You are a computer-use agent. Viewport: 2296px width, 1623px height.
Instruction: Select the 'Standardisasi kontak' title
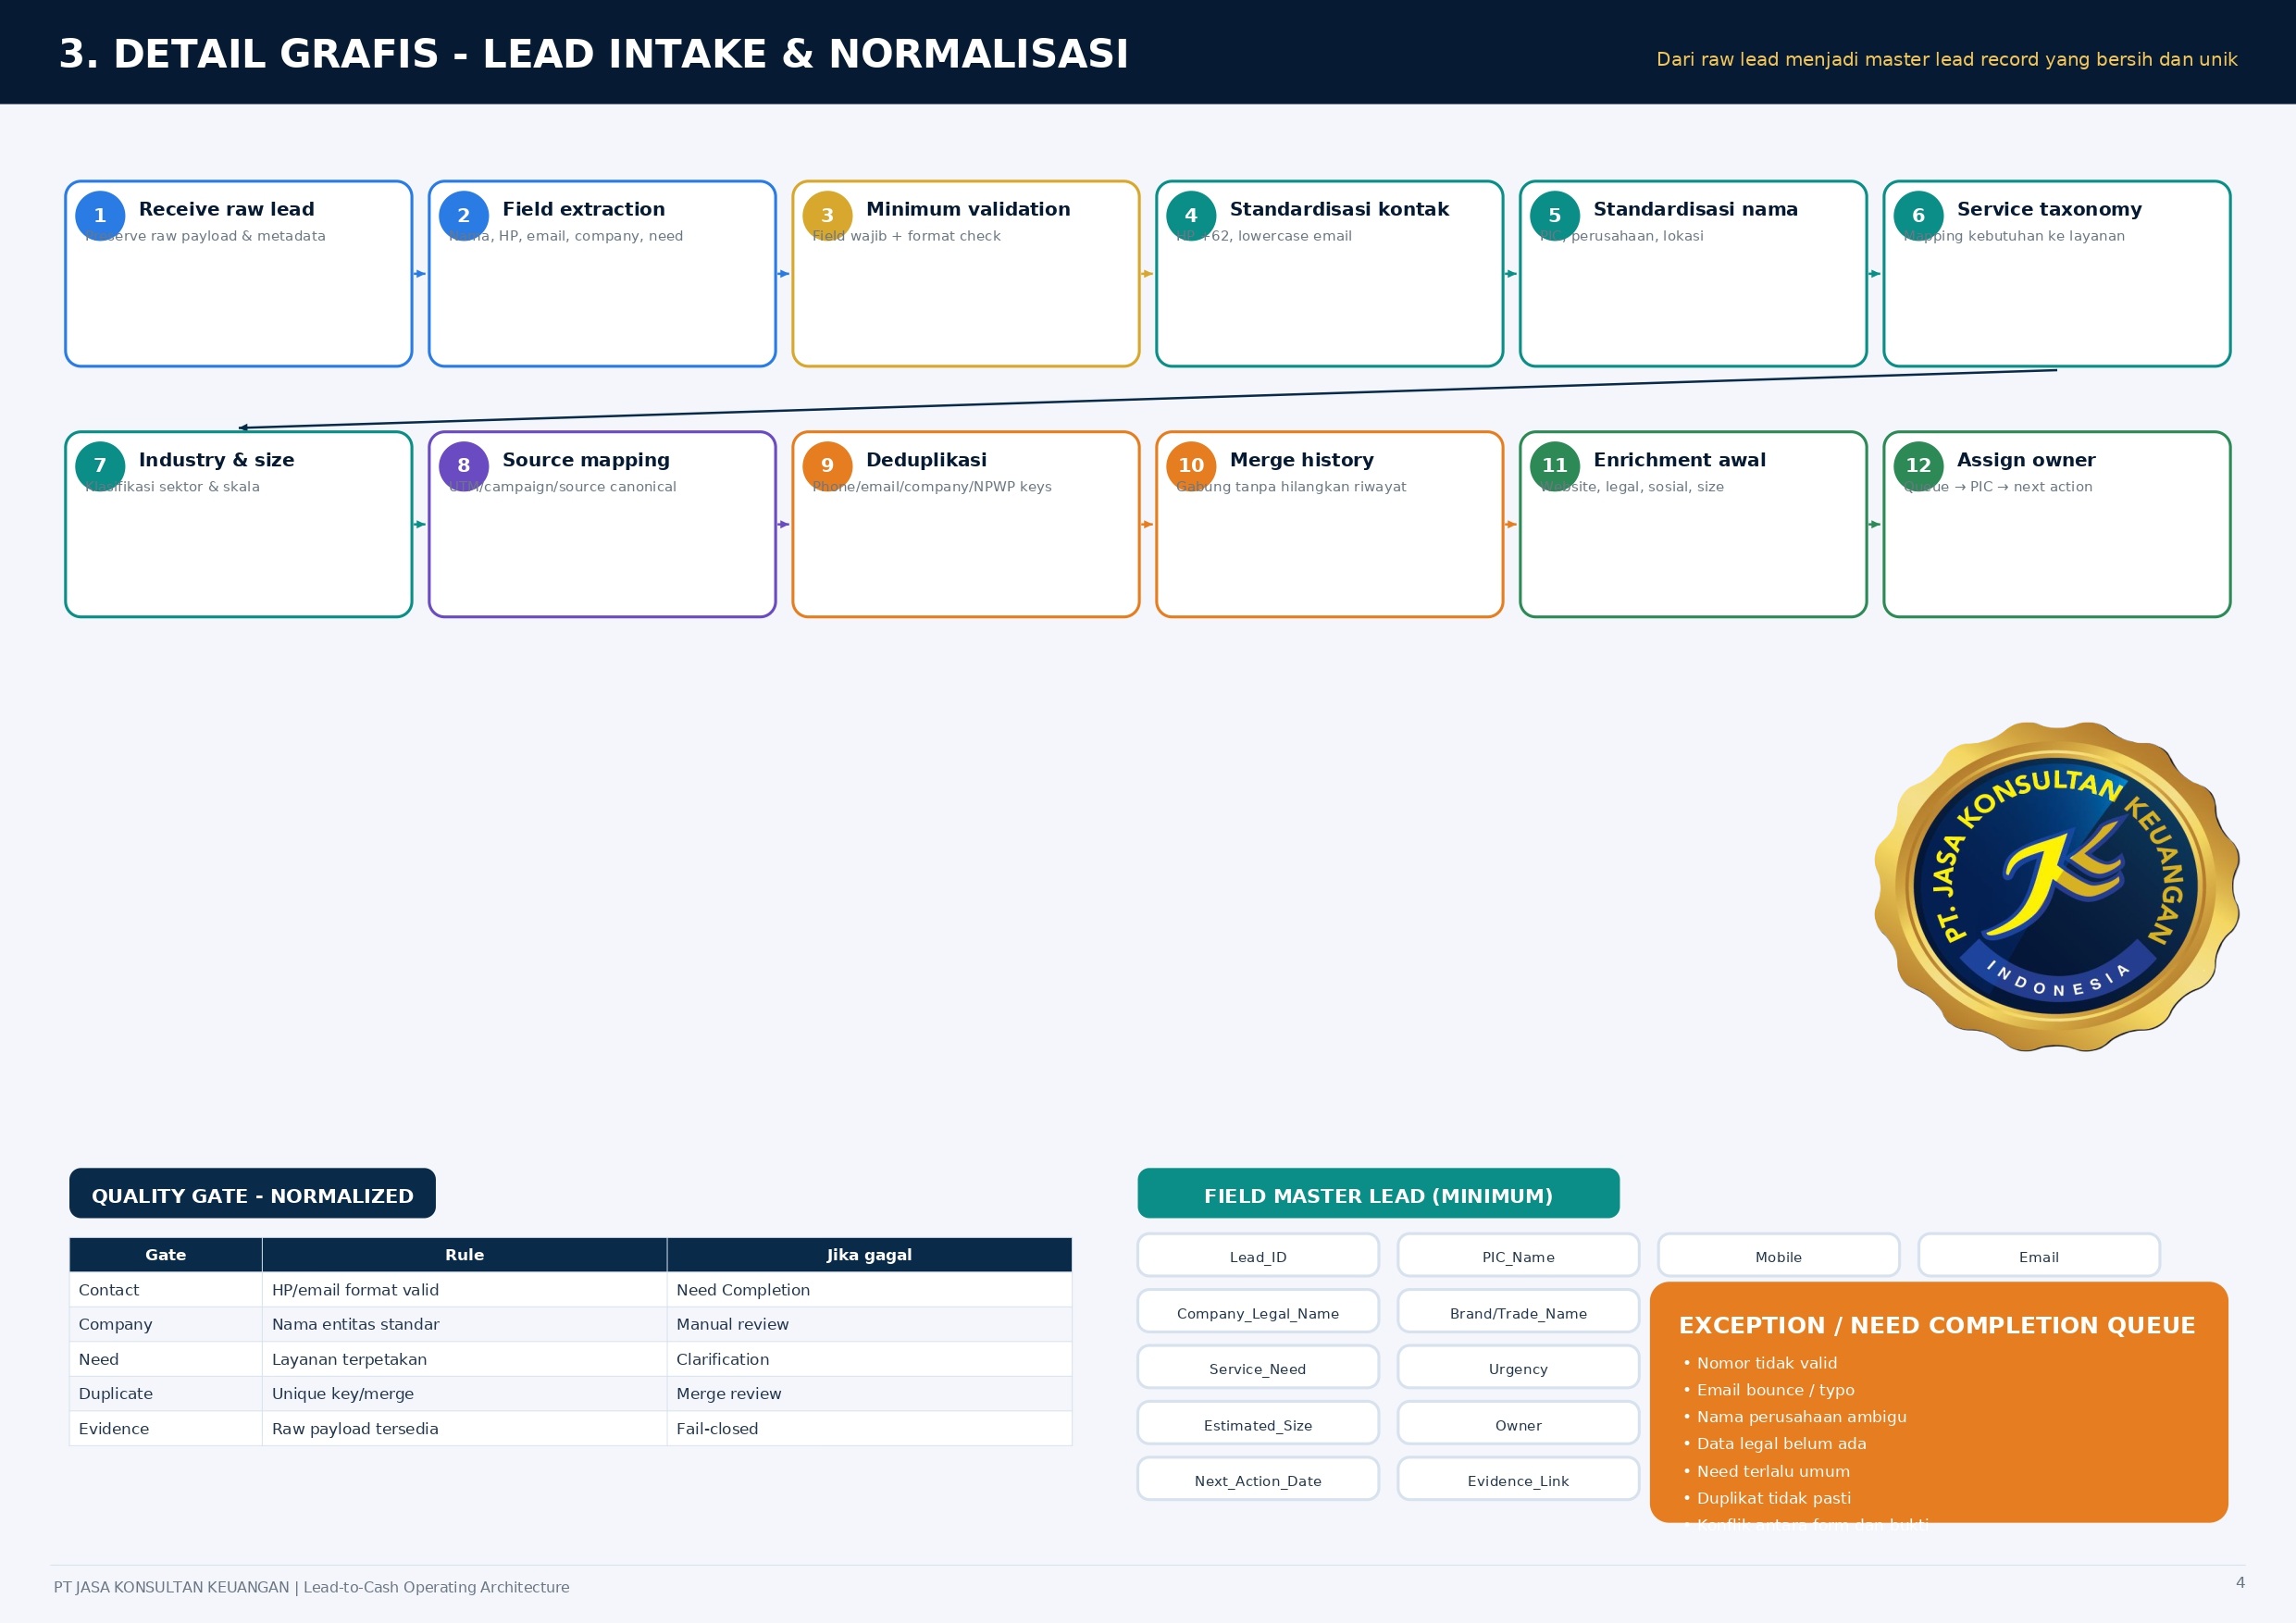click(1339, 209)
